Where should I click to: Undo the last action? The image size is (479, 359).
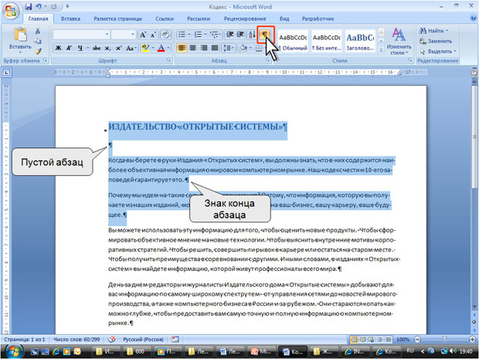pos(39,6)
